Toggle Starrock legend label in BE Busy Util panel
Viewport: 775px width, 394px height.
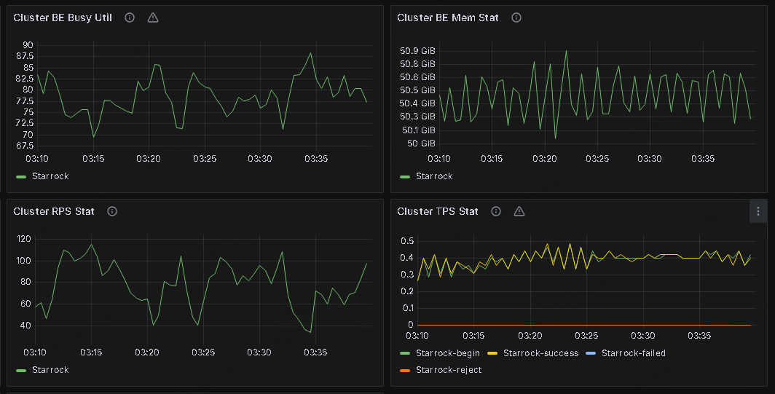(50, 176)
